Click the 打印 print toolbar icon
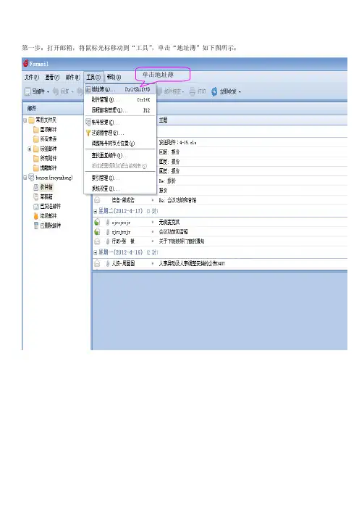The height and width of the screenshot is (509, 359). click(193, 91)
